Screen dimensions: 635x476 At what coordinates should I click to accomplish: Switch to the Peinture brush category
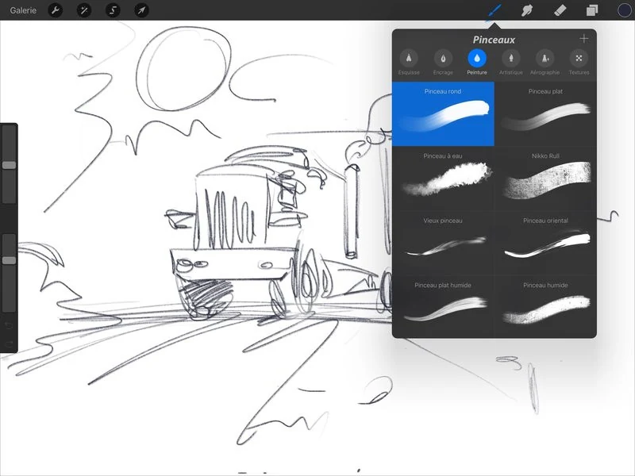pyautogui.click(x=477, y=63)
